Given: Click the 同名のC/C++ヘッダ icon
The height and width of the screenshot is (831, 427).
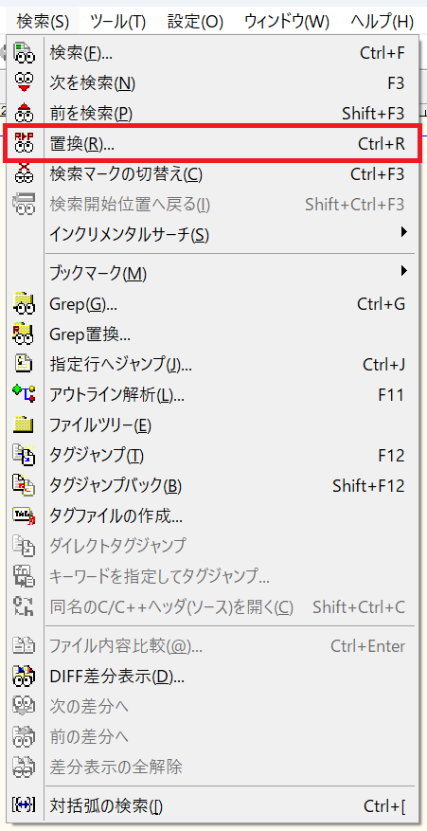Looking at the screenshot, I should pyautogui.click(x=24, y=605).
